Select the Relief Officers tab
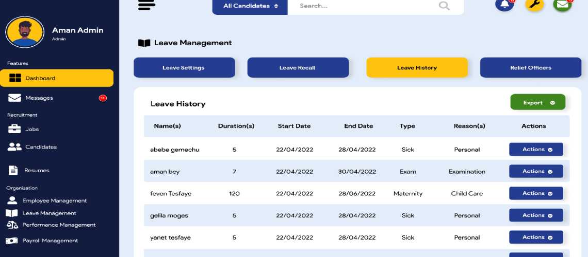 point(530,68)
